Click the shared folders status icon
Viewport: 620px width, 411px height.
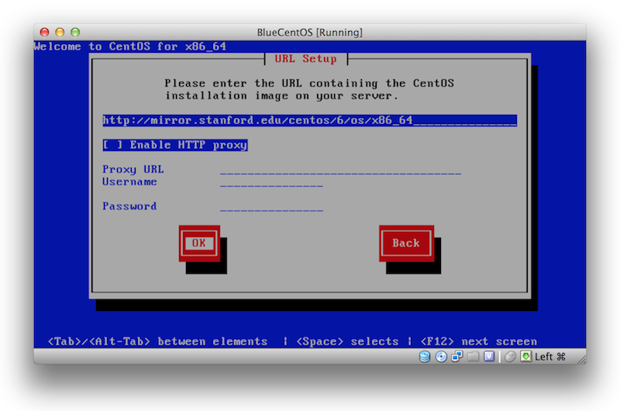tap(473, 357)
